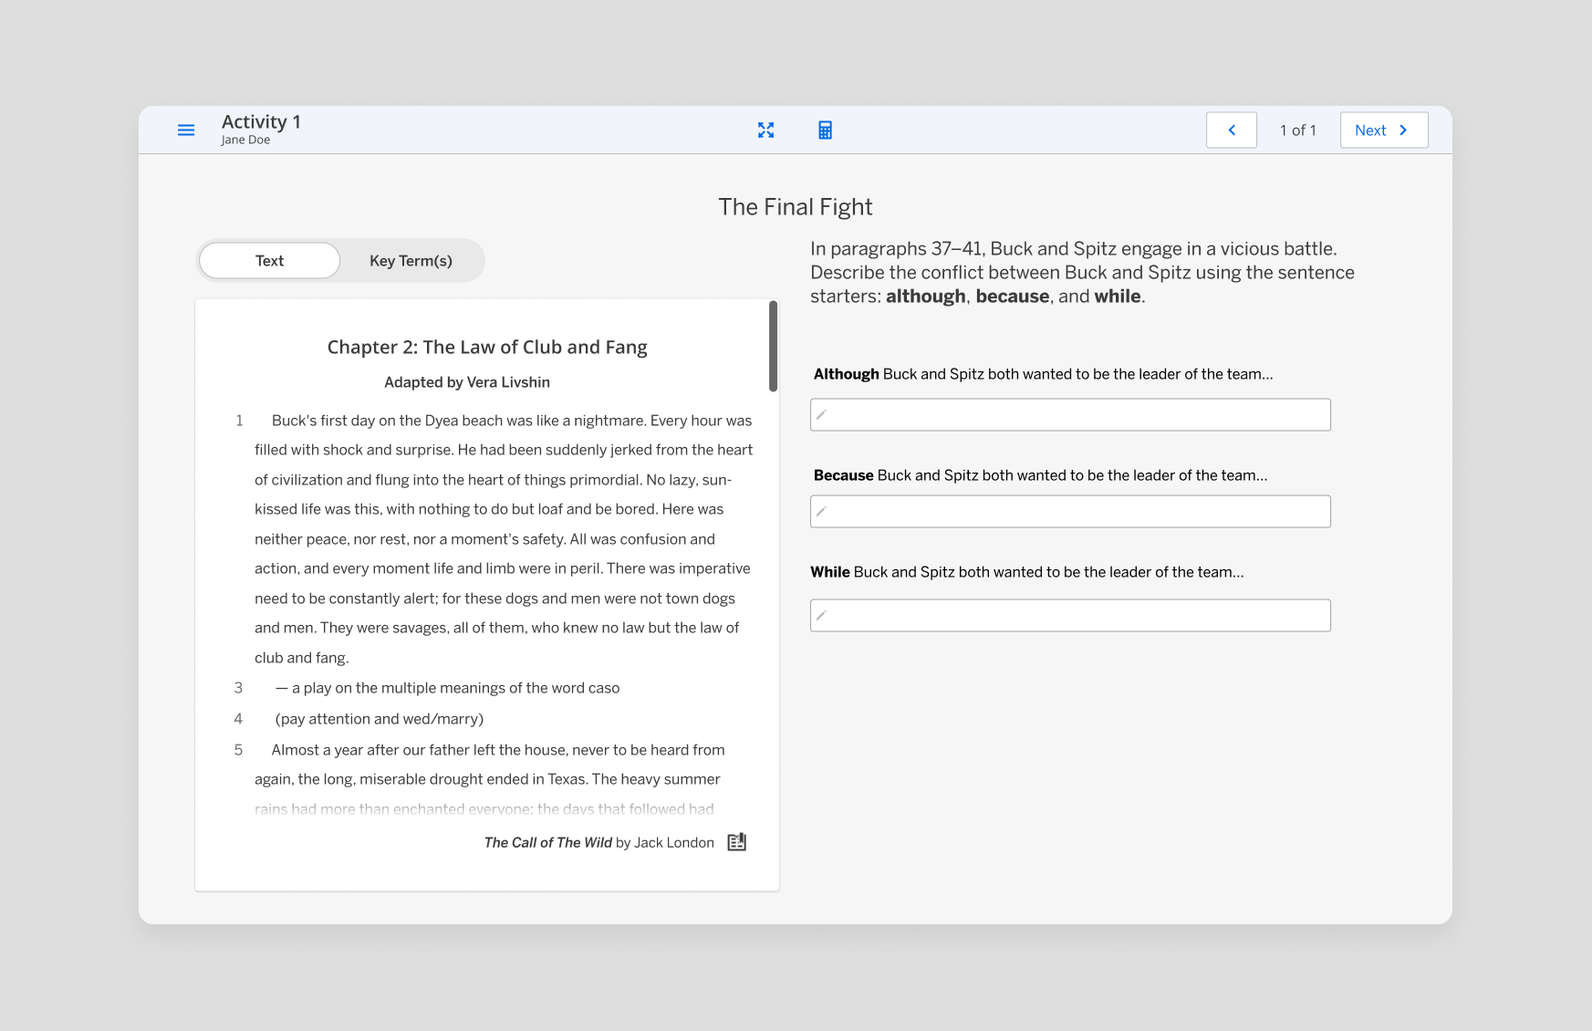Click the 'Activity 1' title
1592x1031 pixels.
[261, 121]
